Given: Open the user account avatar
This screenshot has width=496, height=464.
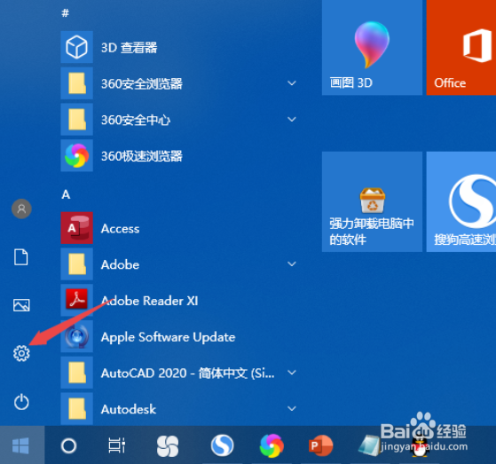Looking at the screenshot, I should tap(21, 208).
